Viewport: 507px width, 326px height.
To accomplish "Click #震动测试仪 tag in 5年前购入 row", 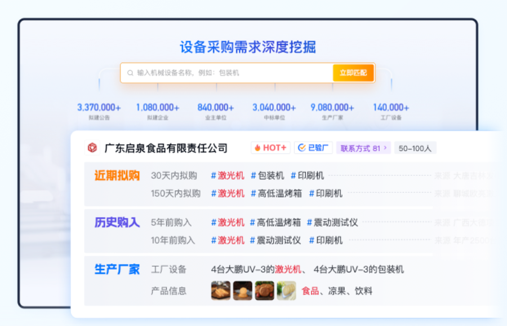I will [x=335, y=222].
